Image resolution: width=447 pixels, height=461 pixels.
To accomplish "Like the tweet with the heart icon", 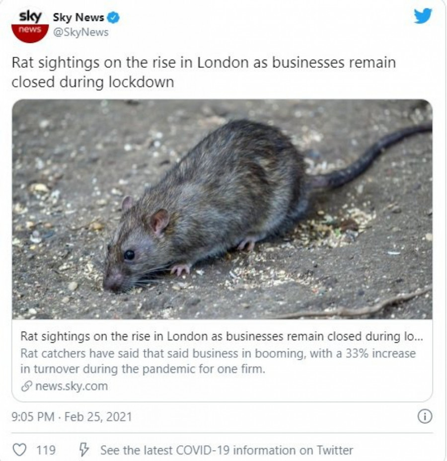I will pyautogui.click(x=20, y=450).
